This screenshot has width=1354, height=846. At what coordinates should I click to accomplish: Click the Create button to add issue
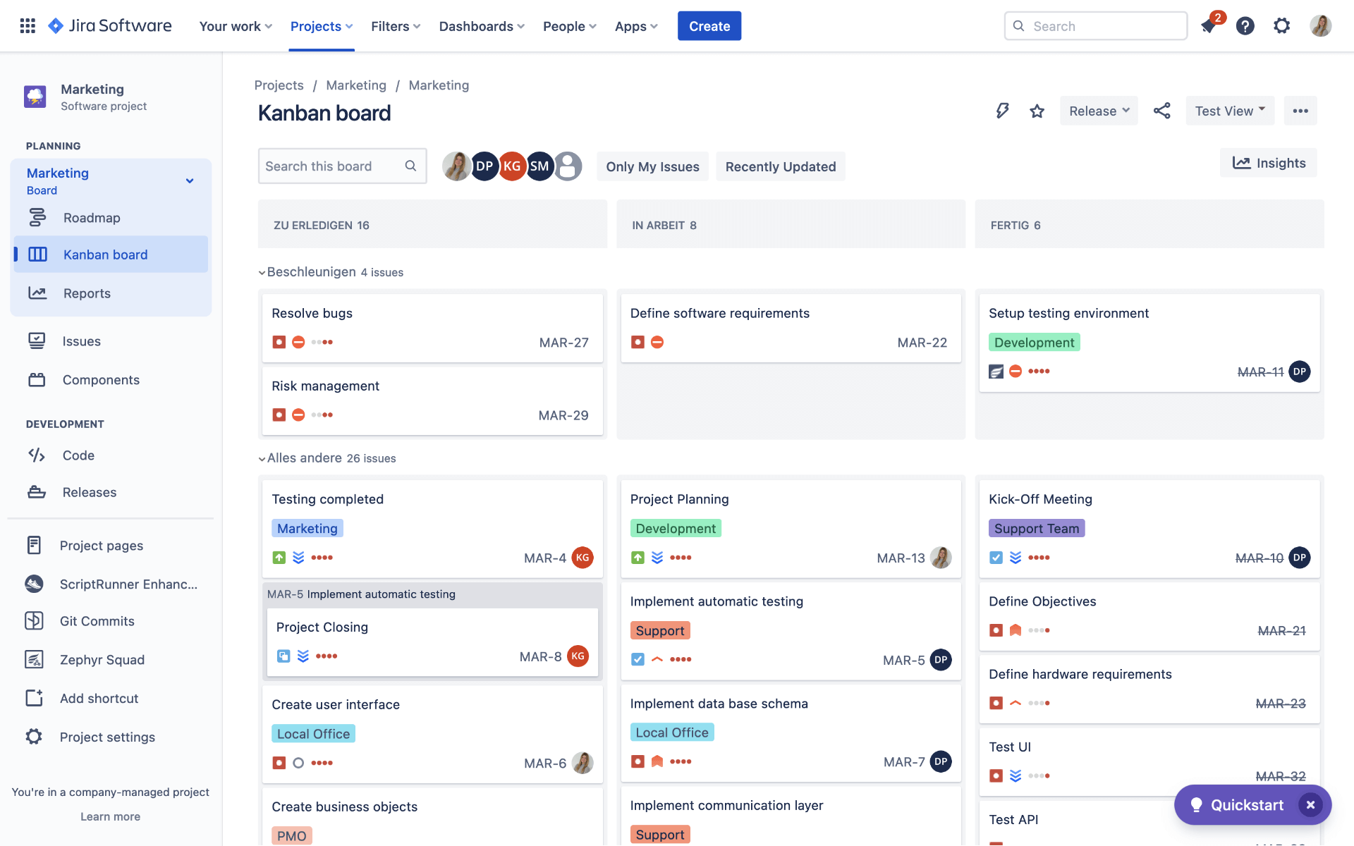click(709, 25)
